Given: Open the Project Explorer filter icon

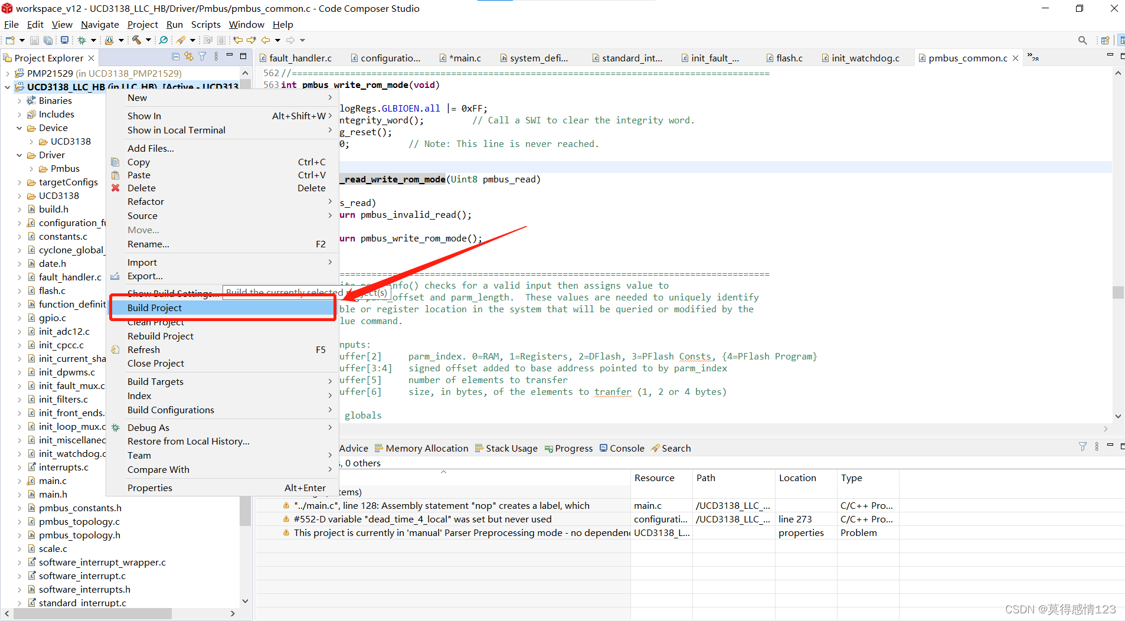Looking at the screenshot, I should [x=202, y=57].
